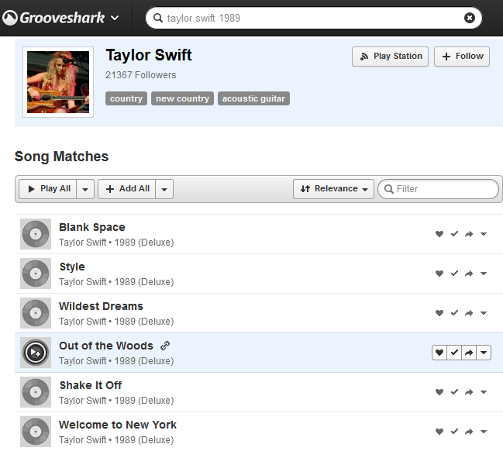Open more options for Style

point(484,274)
